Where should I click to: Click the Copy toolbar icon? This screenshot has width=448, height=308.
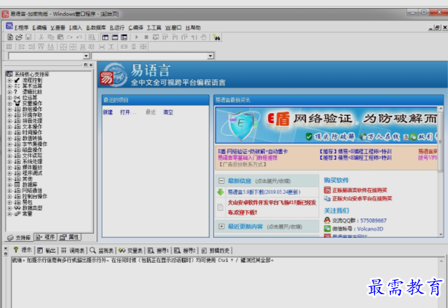pos(51,38)
